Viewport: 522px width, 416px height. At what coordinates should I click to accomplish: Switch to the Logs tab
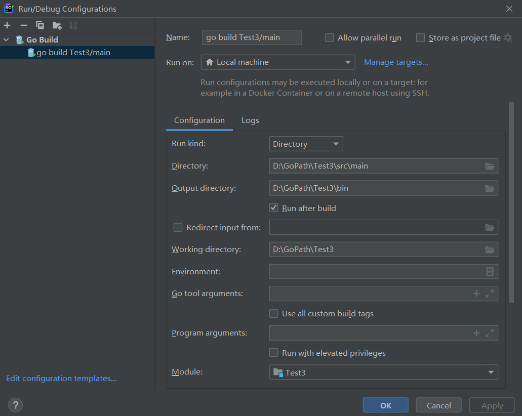[x=250, y=120]
